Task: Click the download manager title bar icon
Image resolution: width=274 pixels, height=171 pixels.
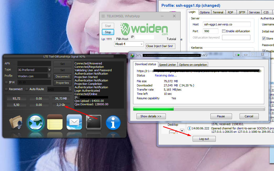Action: (132, 56)
